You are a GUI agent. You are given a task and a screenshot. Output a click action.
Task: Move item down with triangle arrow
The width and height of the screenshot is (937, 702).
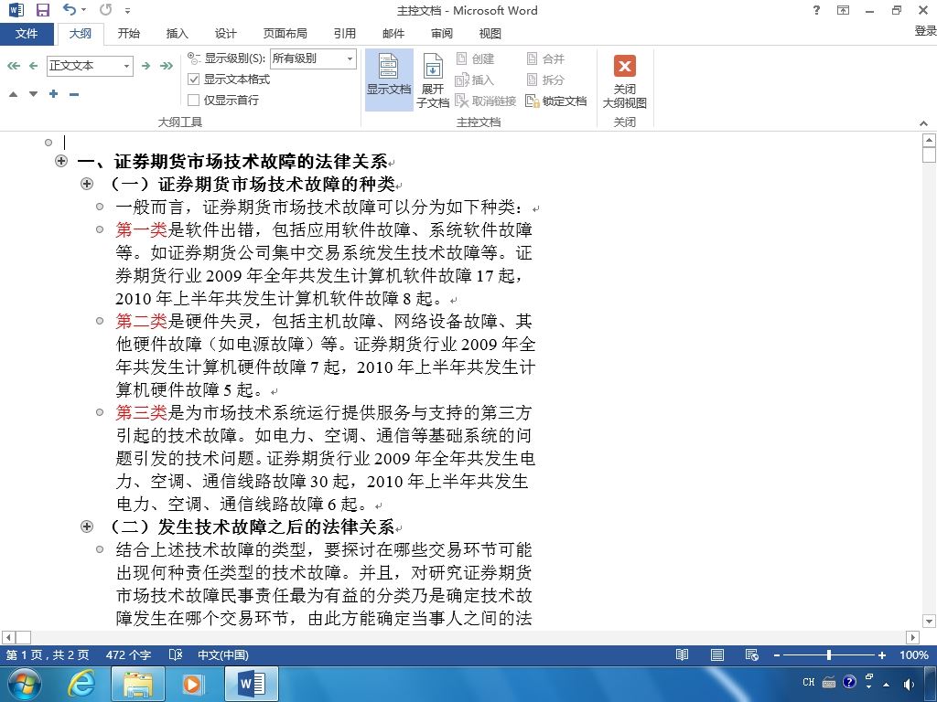tap(34, 94)
